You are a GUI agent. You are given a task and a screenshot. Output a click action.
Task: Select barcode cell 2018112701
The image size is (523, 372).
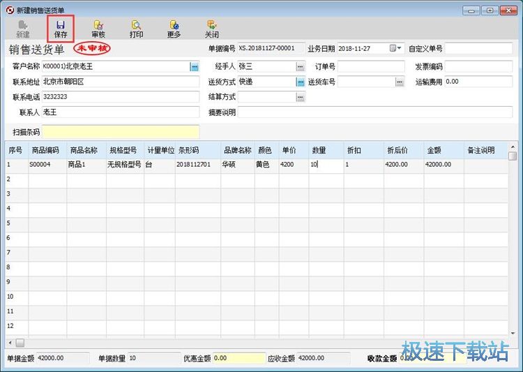(198, 165)
